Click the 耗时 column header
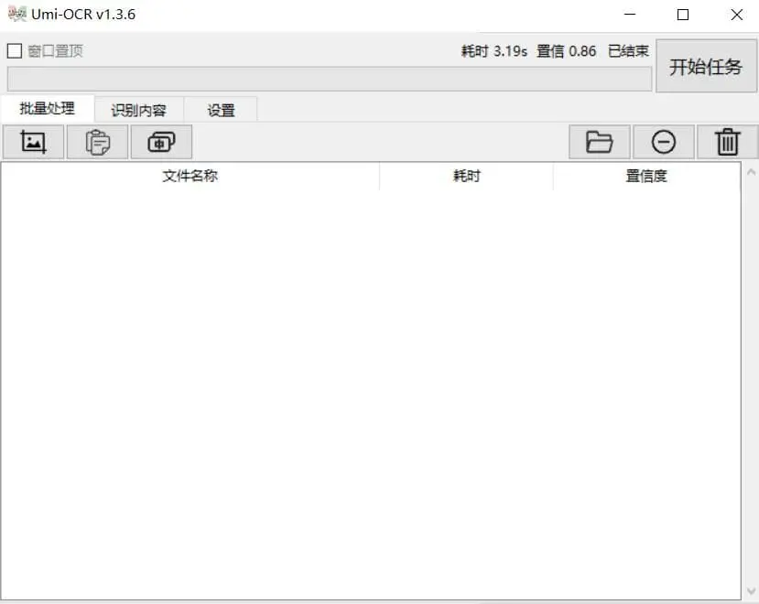 pos(466,176)
